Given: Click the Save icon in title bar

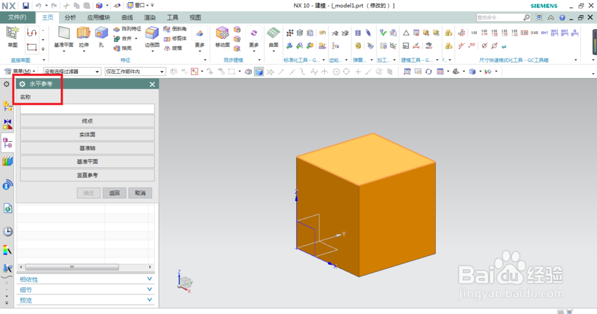Looking at the screenshot, I should tap(26, 6).
